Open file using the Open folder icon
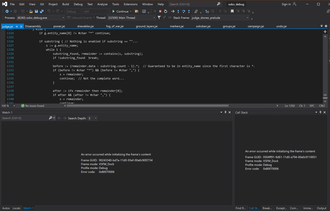Screen dimensions: 330x211 pyautogui.click(x=31, y=11)
